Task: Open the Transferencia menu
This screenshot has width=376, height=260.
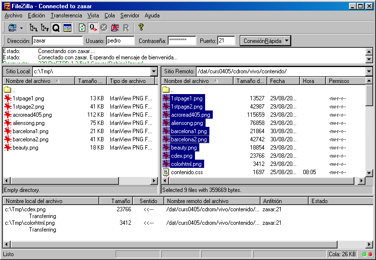Action: (x=66, y=15)
